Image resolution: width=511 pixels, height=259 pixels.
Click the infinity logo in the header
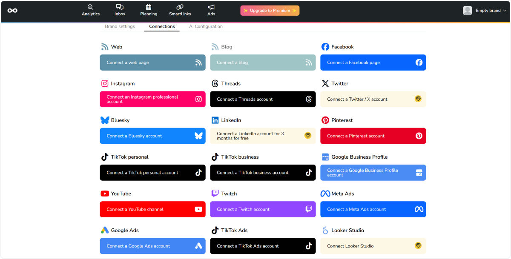coord(12,10)
